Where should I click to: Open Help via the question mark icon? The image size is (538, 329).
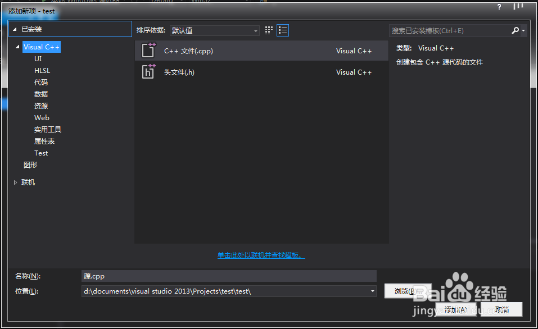499,7
